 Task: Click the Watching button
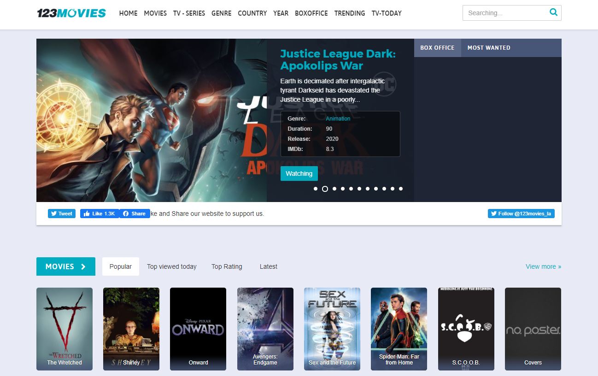(x=299, y=174)
